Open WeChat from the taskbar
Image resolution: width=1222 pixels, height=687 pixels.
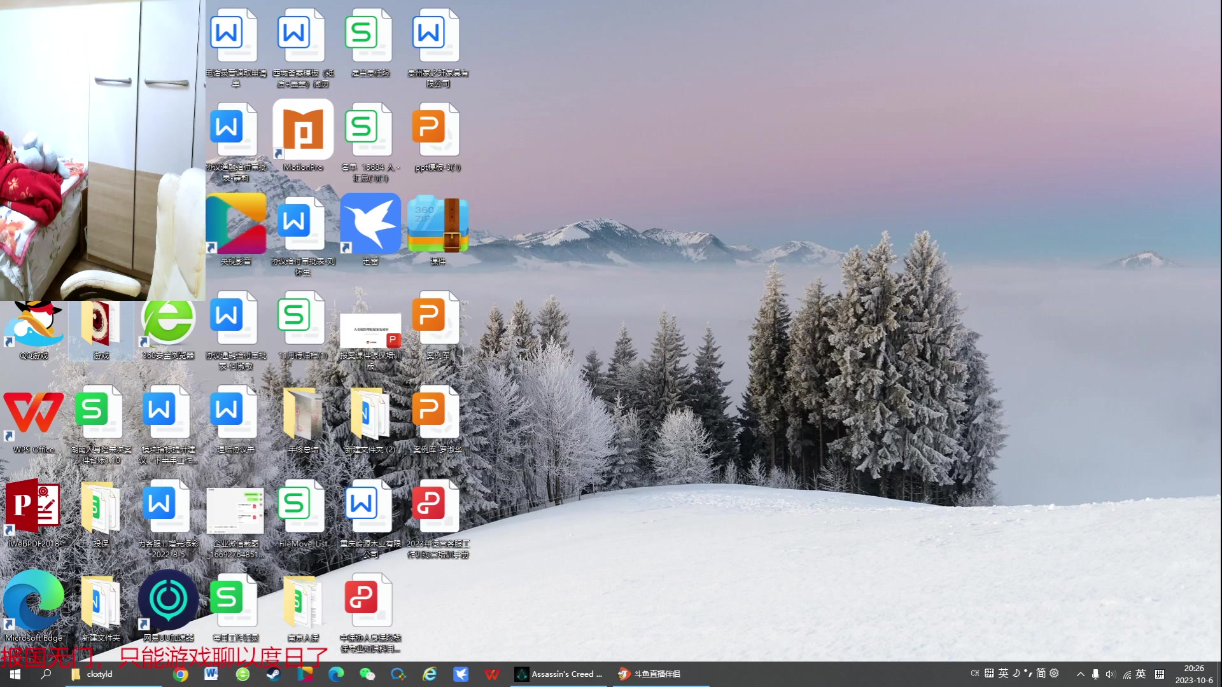(367, 674)
